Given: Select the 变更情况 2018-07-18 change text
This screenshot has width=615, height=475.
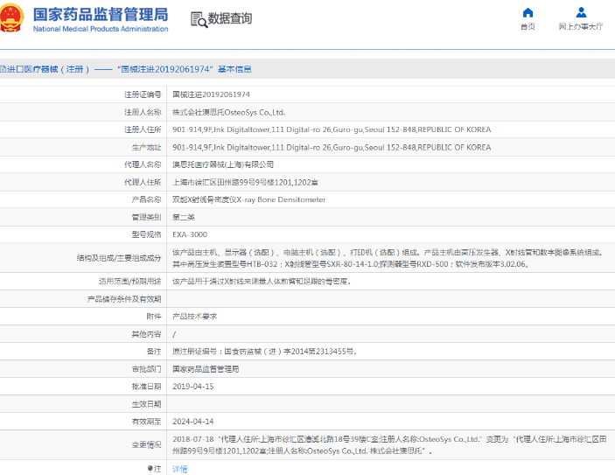Looking at the screenshot, I should 389,444.
